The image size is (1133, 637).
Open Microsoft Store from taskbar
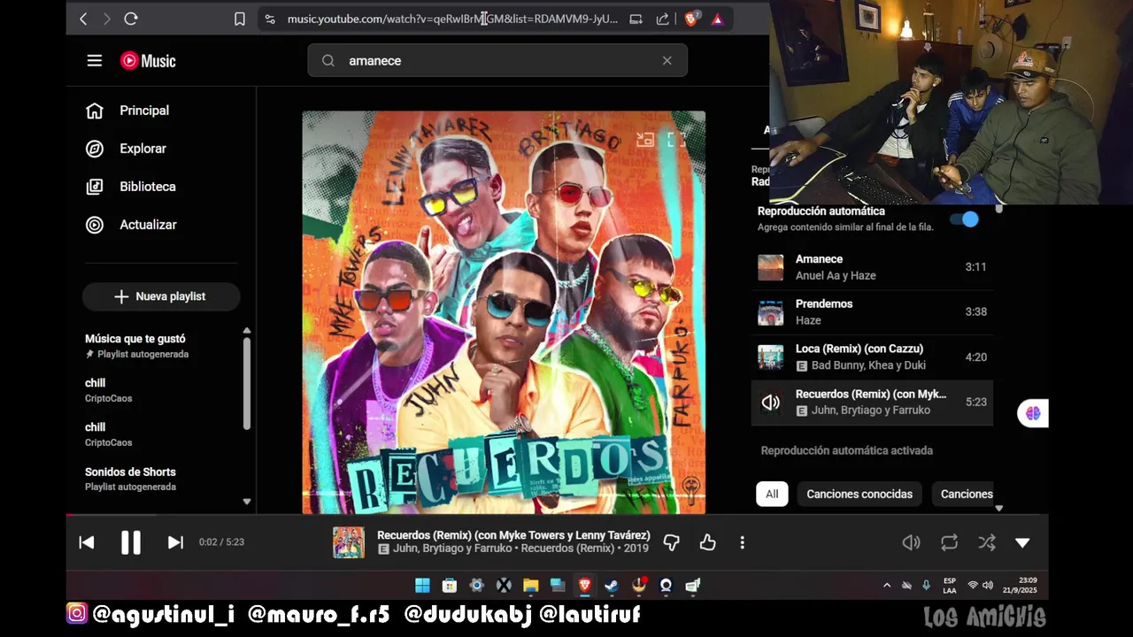tap(450, 585)
